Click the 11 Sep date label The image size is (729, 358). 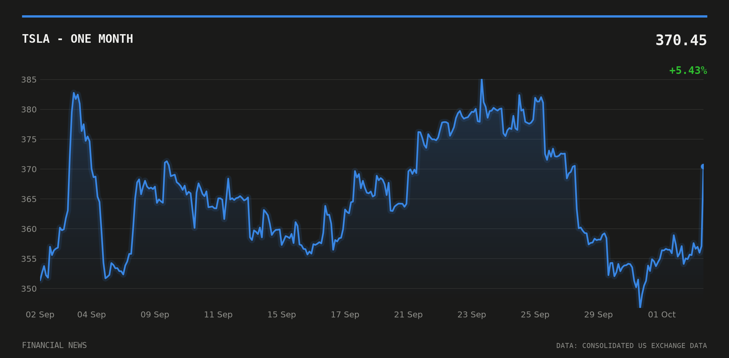[x=218, y=315]
